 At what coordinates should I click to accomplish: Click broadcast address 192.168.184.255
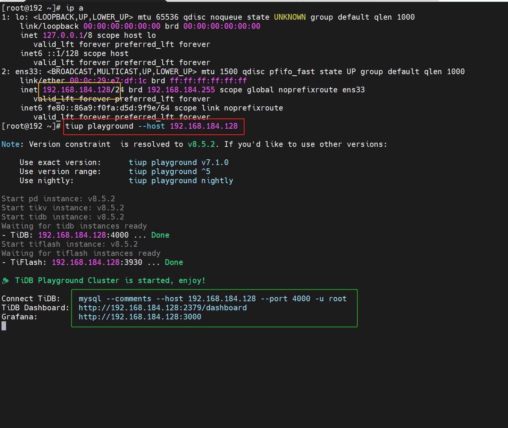pyautogui.click(x=181, y=90)
